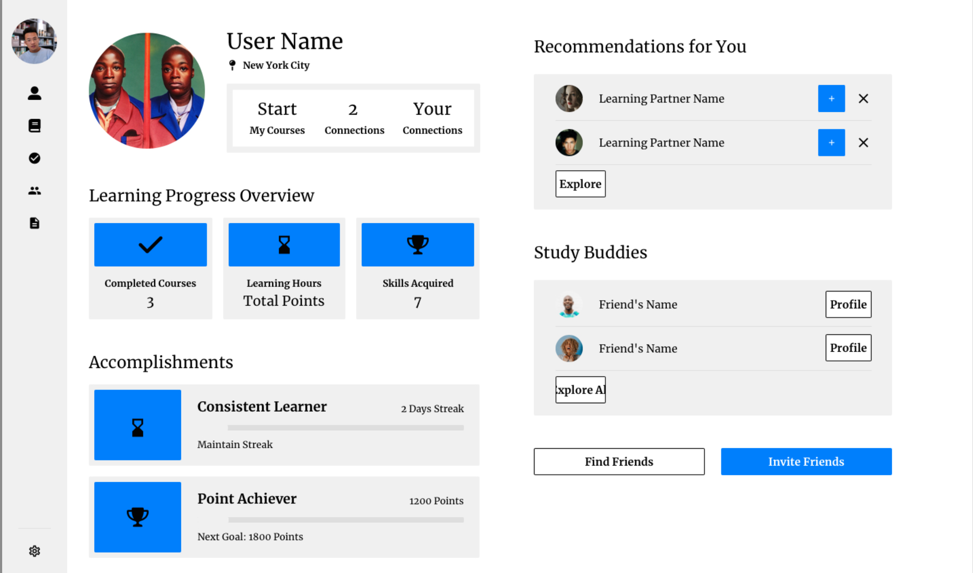Image resolution: width=973 pixels, height=573 pixels.
Task: Click the document icon in the sidebar
Action: (34, 223)
